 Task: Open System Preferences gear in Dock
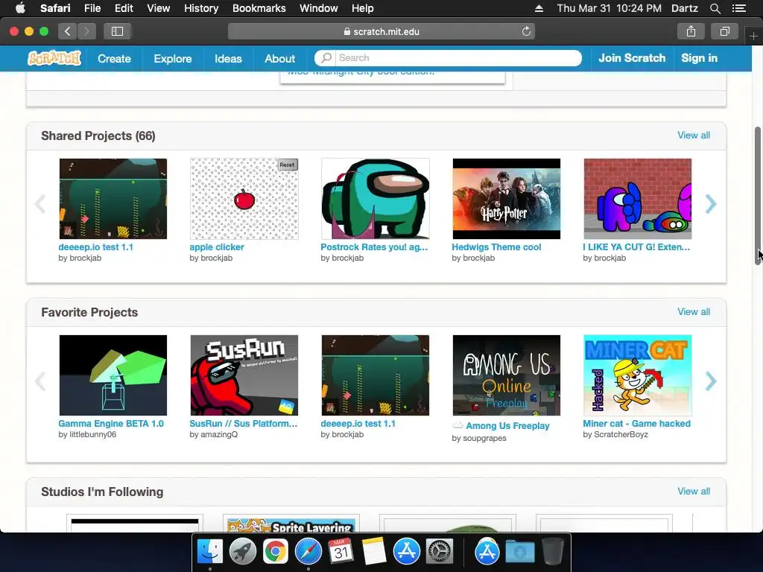[440, 552]
